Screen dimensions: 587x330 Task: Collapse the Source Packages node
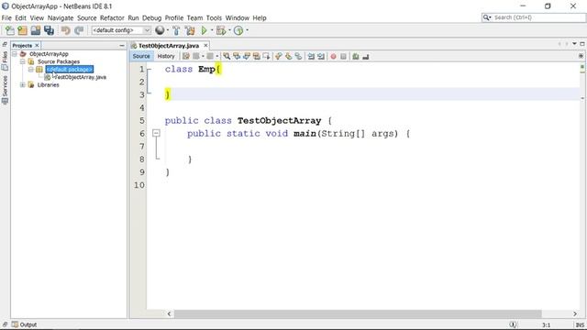(22, 61)
